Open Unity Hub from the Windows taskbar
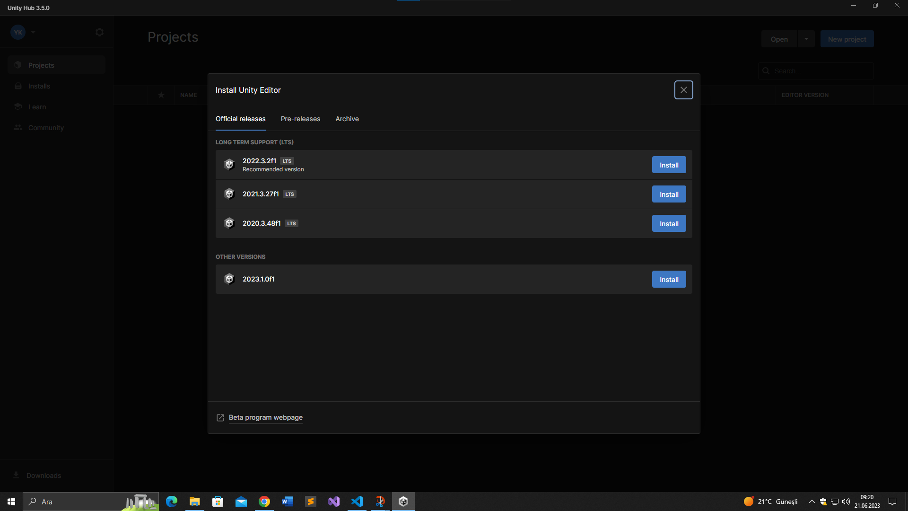The height and width of the screenshot is (511, 908). click(403, 502)
